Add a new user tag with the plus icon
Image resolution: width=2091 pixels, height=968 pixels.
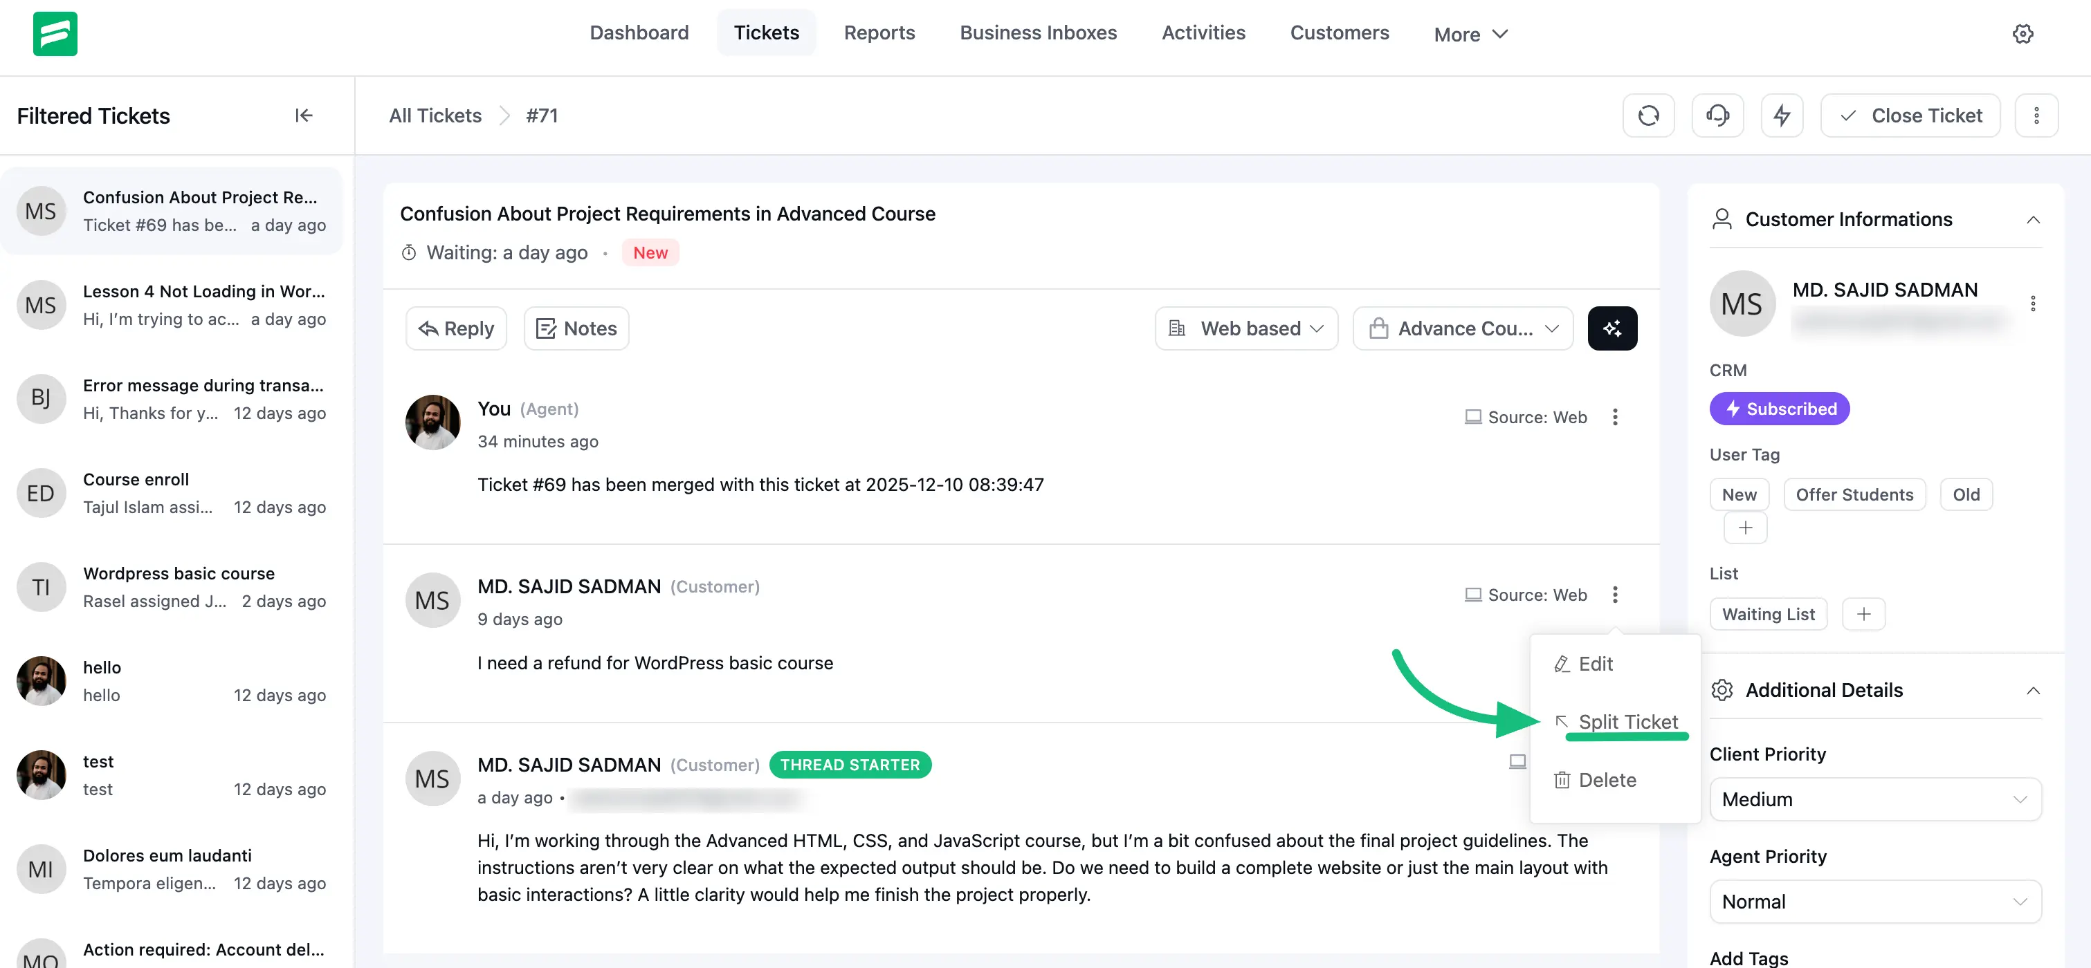(1745, 528)
